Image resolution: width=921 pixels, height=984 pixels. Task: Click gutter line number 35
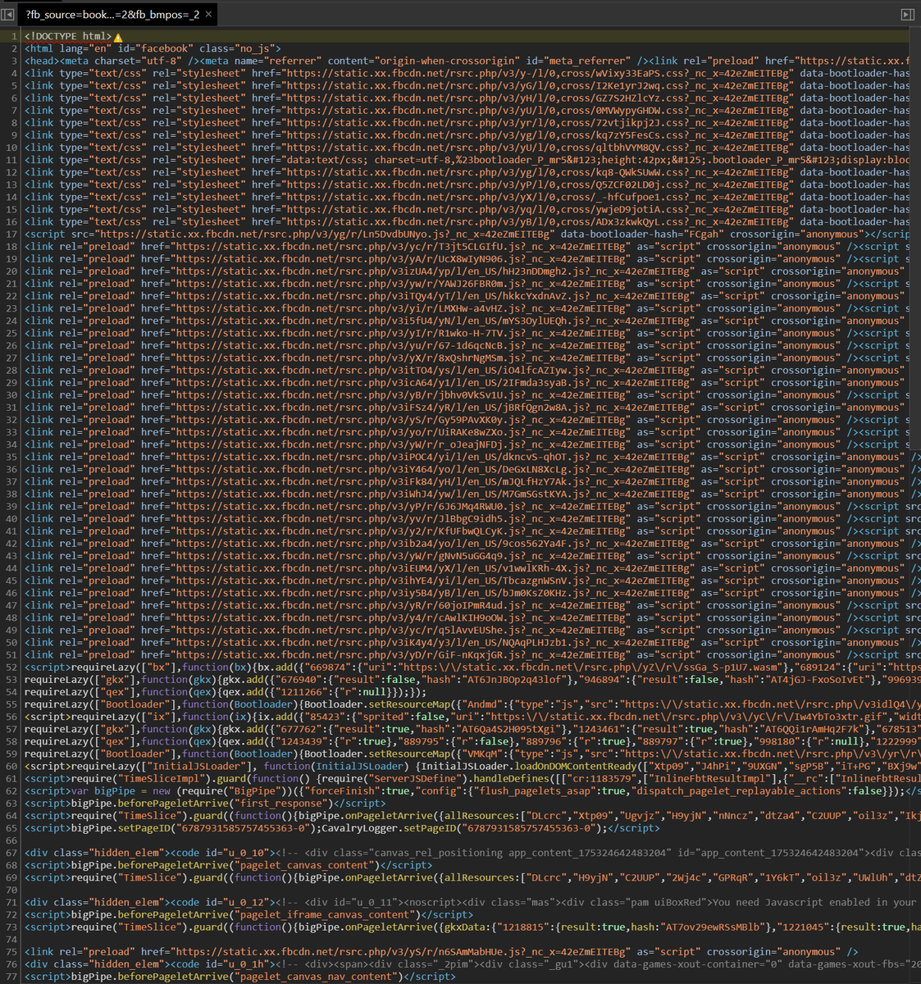(11, 458)
